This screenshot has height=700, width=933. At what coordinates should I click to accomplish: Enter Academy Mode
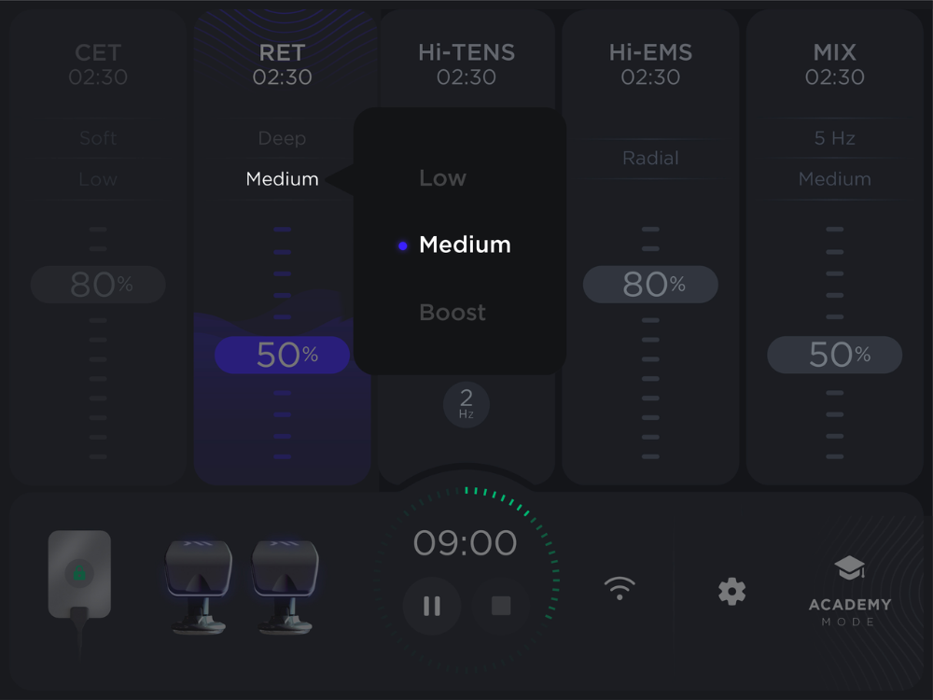pyautogui.click(x=850, y=592)
